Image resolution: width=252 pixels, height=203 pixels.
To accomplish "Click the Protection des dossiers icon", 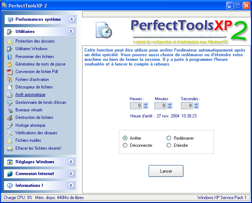I will point(10,42).
